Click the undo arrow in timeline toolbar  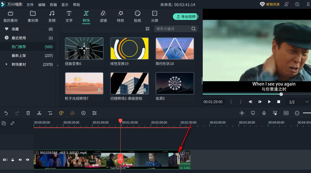[x=6, y=113]
